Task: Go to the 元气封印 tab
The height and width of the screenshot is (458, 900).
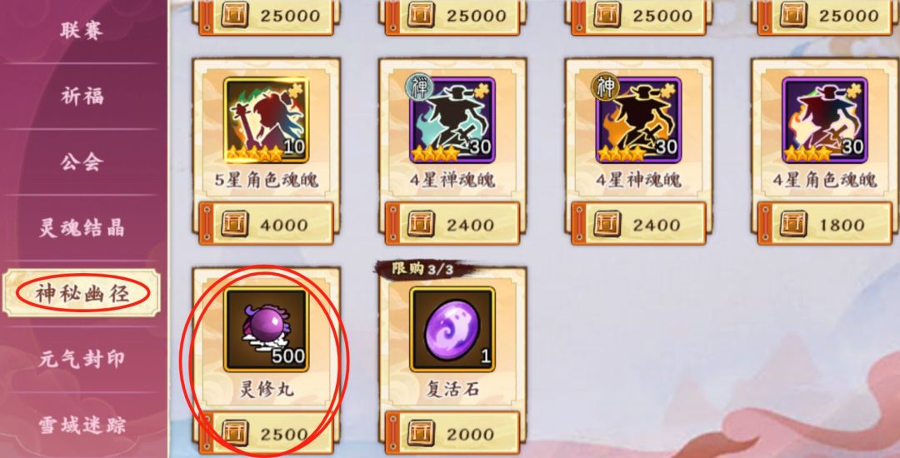Action: tap(82, 360)
